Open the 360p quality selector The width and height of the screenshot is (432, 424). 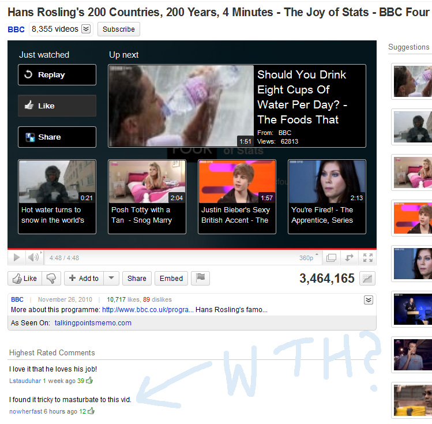(309, 258)
